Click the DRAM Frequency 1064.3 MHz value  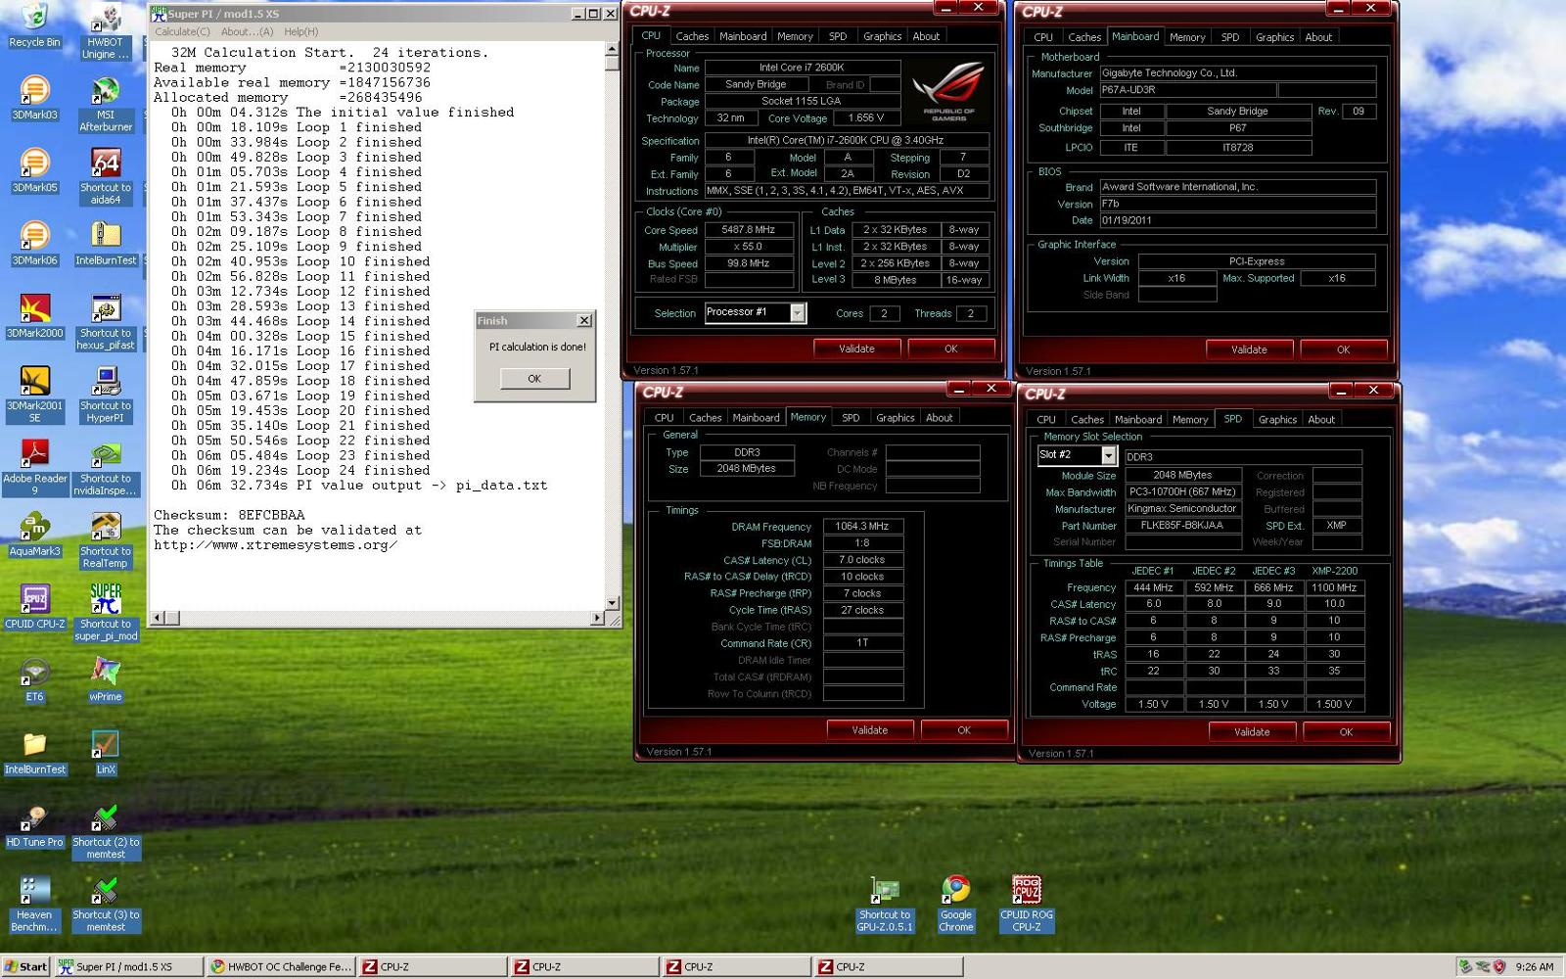pyautogui.click(x=862, y=527)
